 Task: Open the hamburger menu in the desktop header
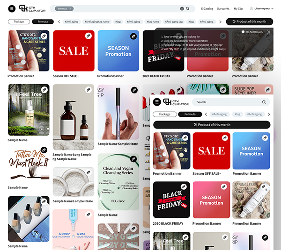pos(12,8)
